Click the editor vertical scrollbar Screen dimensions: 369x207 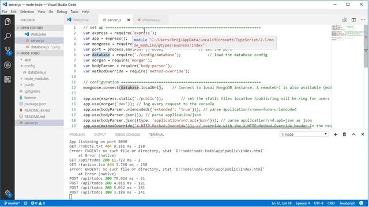(366, 46)
